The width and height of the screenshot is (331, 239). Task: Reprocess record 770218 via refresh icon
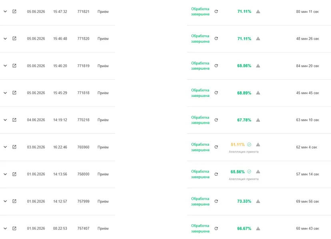pos(216,120)
